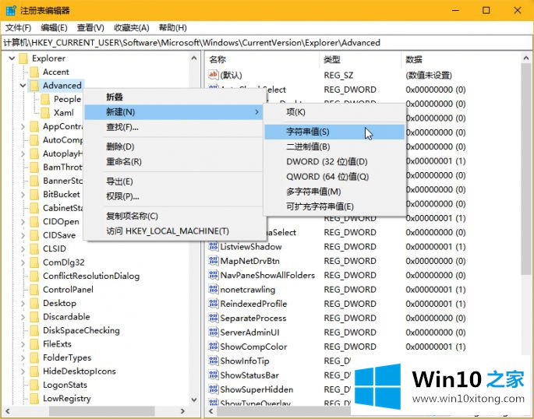Viewport: 534px width, 419px height.
Task: Click the DWORD icon beside ReindexedProfile
Action: 213,304
